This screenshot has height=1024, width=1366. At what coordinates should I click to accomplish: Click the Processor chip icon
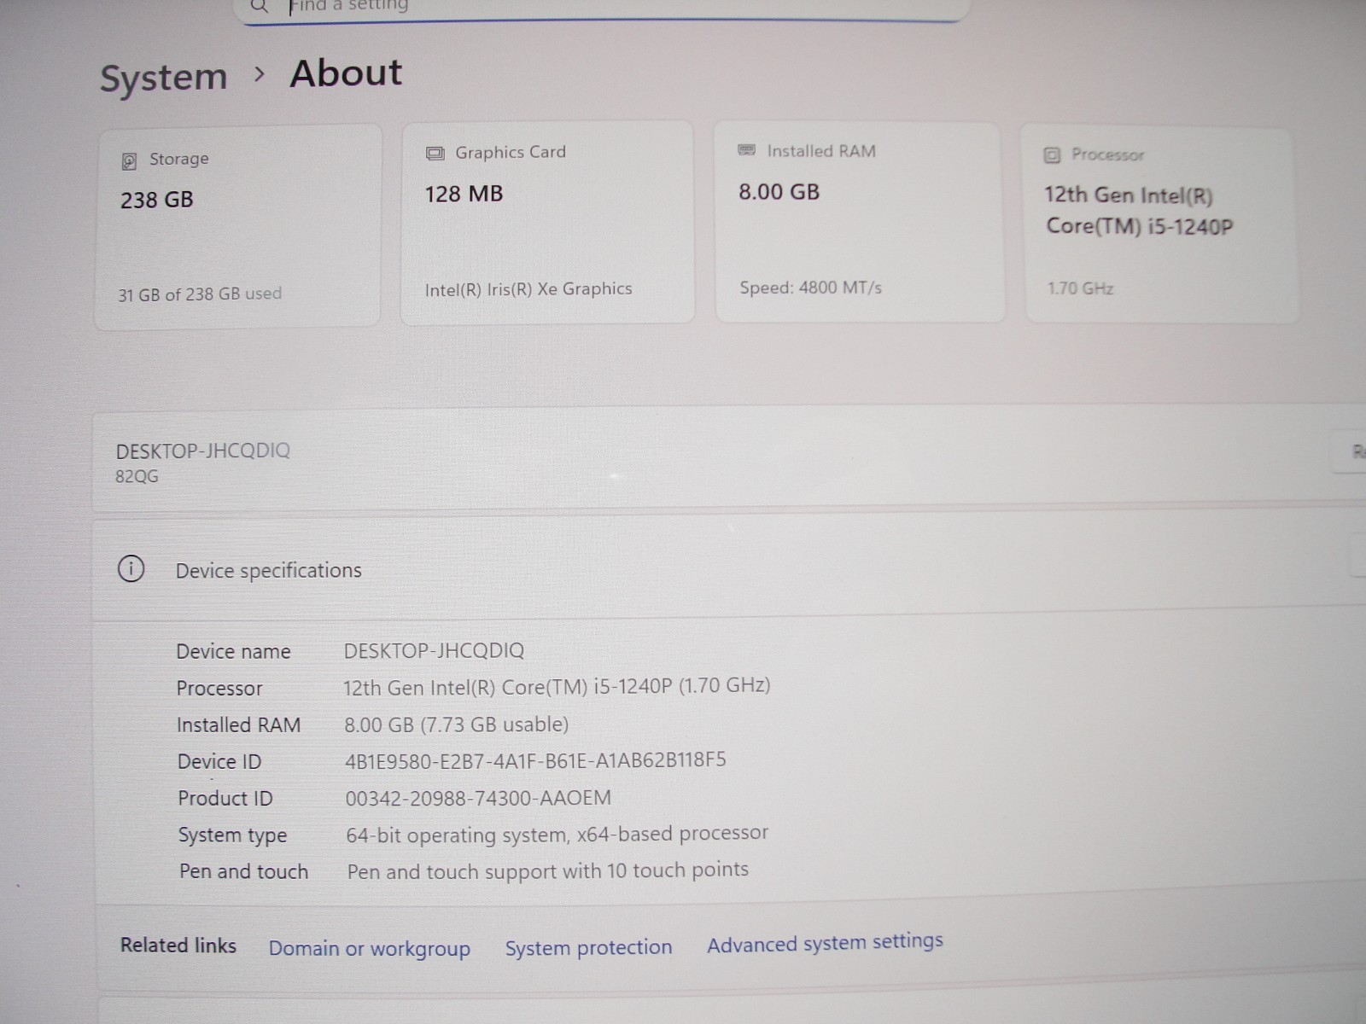click(1052, 155)
